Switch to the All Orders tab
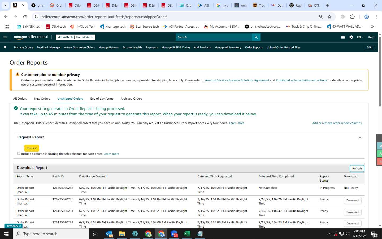Screen dimensions: 382x239 [20, 99]
